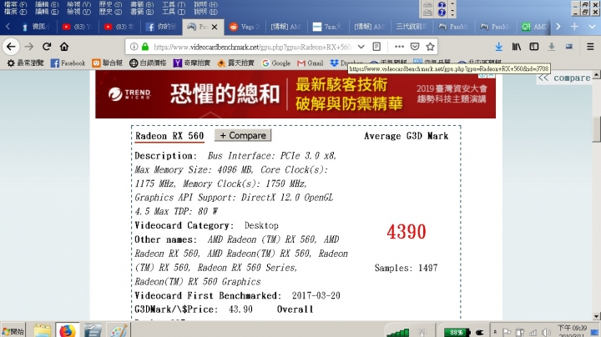Open the Facebook bookmark
This screenshot has height=337, width=601.
68,63
